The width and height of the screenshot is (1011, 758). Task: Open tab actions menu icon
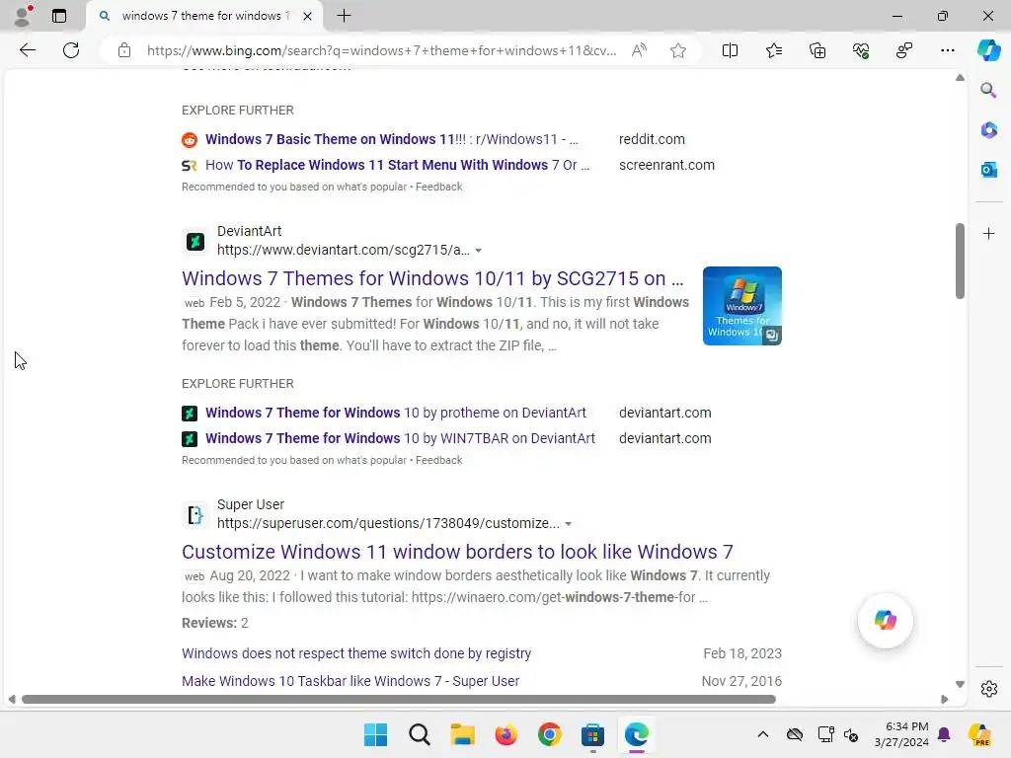[x=58, y=16]
